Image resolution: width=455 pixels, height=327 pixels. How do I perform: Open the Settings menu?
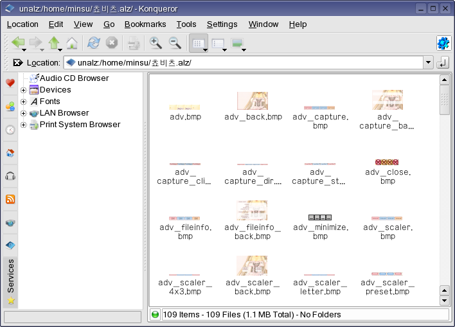tap(222, 24)
